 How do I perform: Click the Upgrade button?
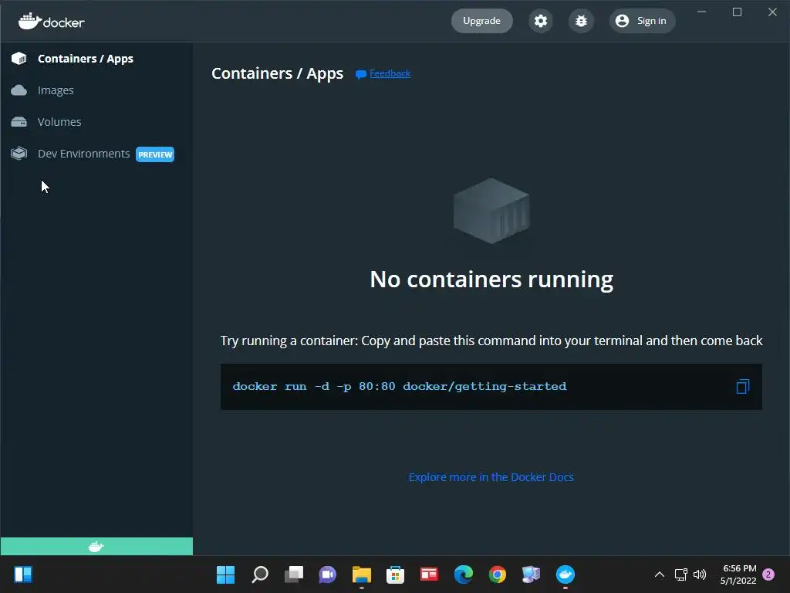[x=481, y=21]
